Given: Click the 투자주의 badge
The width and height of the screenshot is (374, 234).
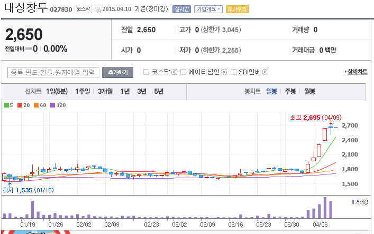Looking at the screenshot, I should (237, 9).
